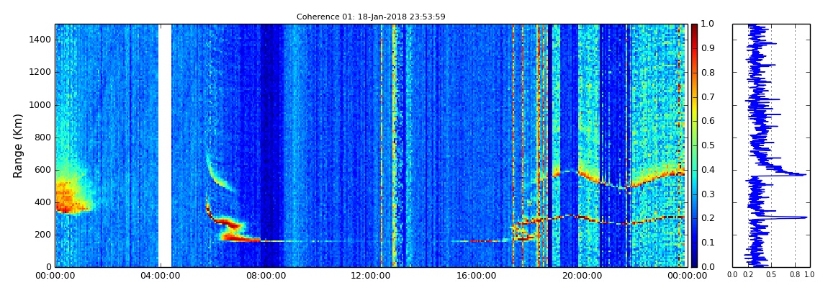This screenshot has height=293, width=828.
Task: Click the 0.8 tick label on profile plot
Action: click(796, 275)
